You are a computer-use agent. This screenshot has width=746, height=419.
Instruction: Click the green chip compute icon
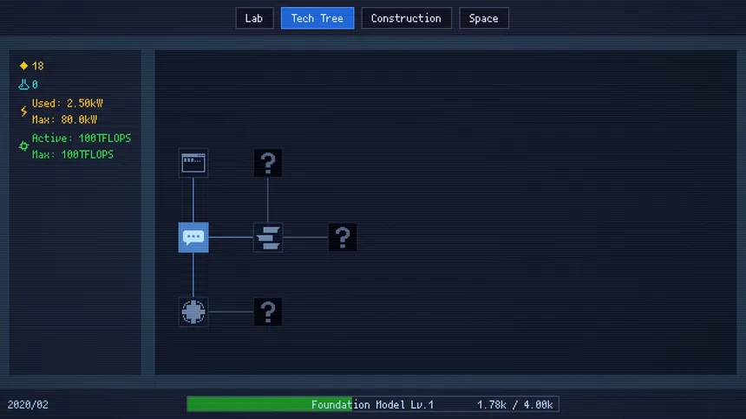coord(24,146)
